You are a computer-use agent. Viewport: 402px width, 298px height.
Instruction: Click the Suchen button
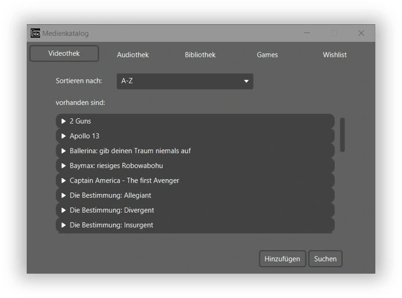click(325, 259)
